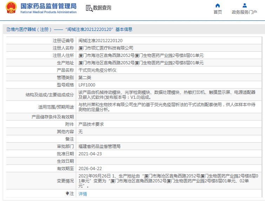Click National Medical Products Administration subtitle
This screenshot has height=201, width=265.
pos(48,12)
